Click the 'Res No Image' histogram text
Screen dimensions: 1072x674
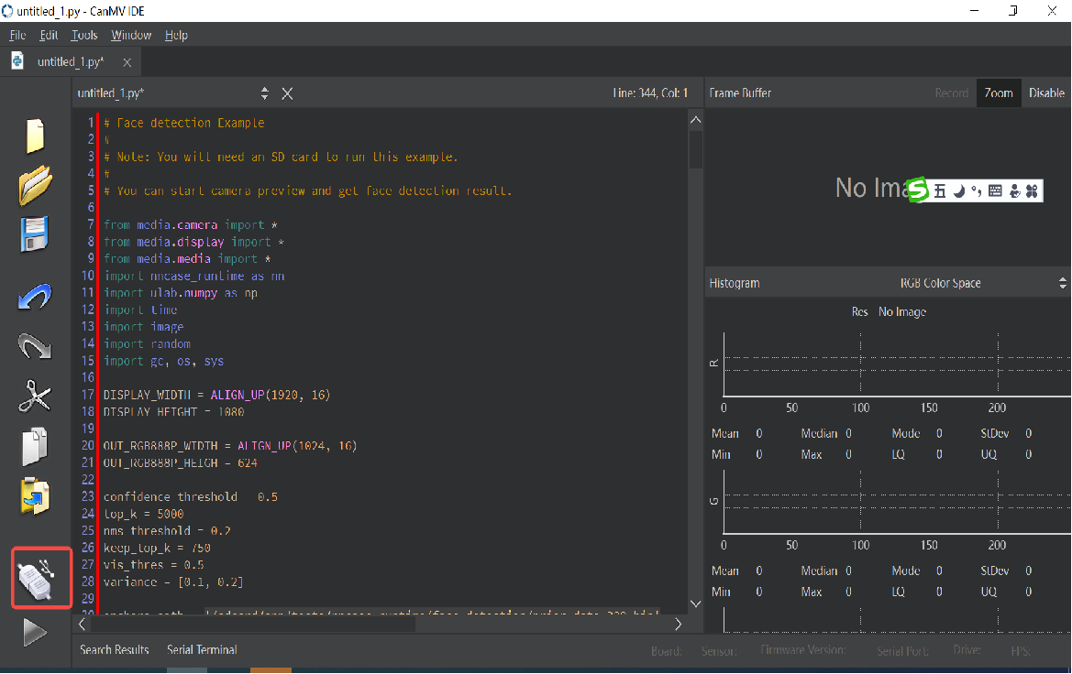tap(889, 311)
